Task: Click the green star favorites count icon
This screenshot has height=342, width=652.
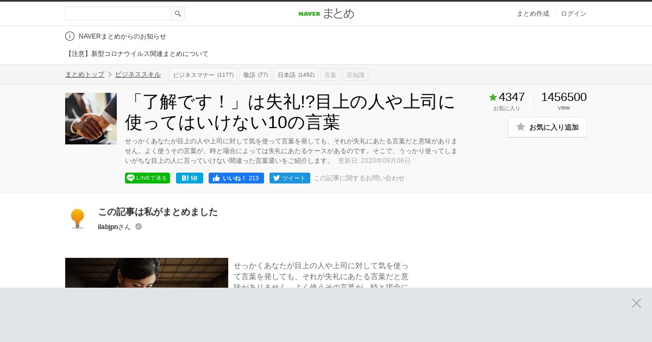Action: 493,97
